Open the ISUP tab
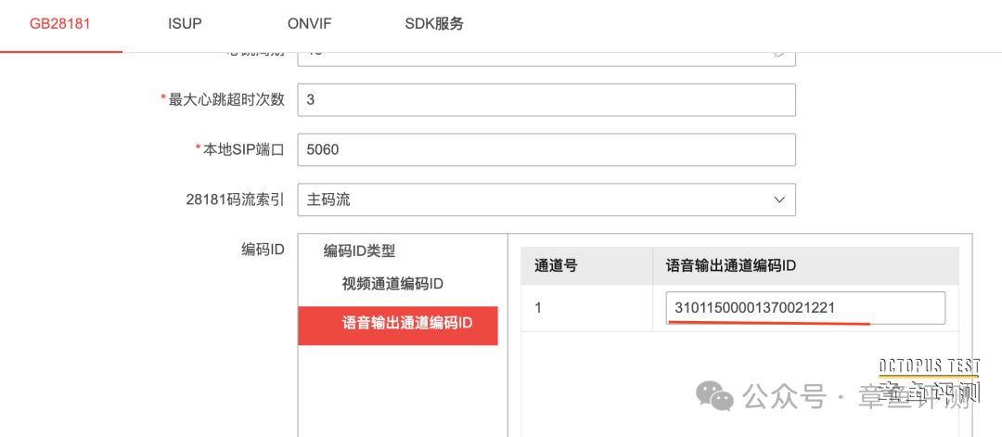The width and height of the screenshot is (1002, 437). (185, 24)
